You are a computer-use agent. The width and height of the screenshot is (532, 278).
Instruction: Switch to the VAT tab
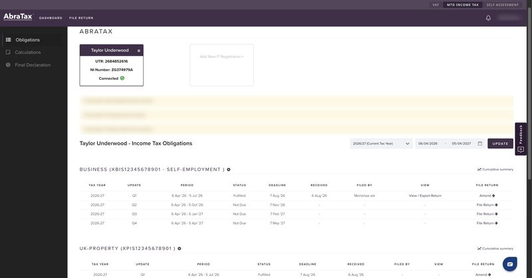(436, 5)
